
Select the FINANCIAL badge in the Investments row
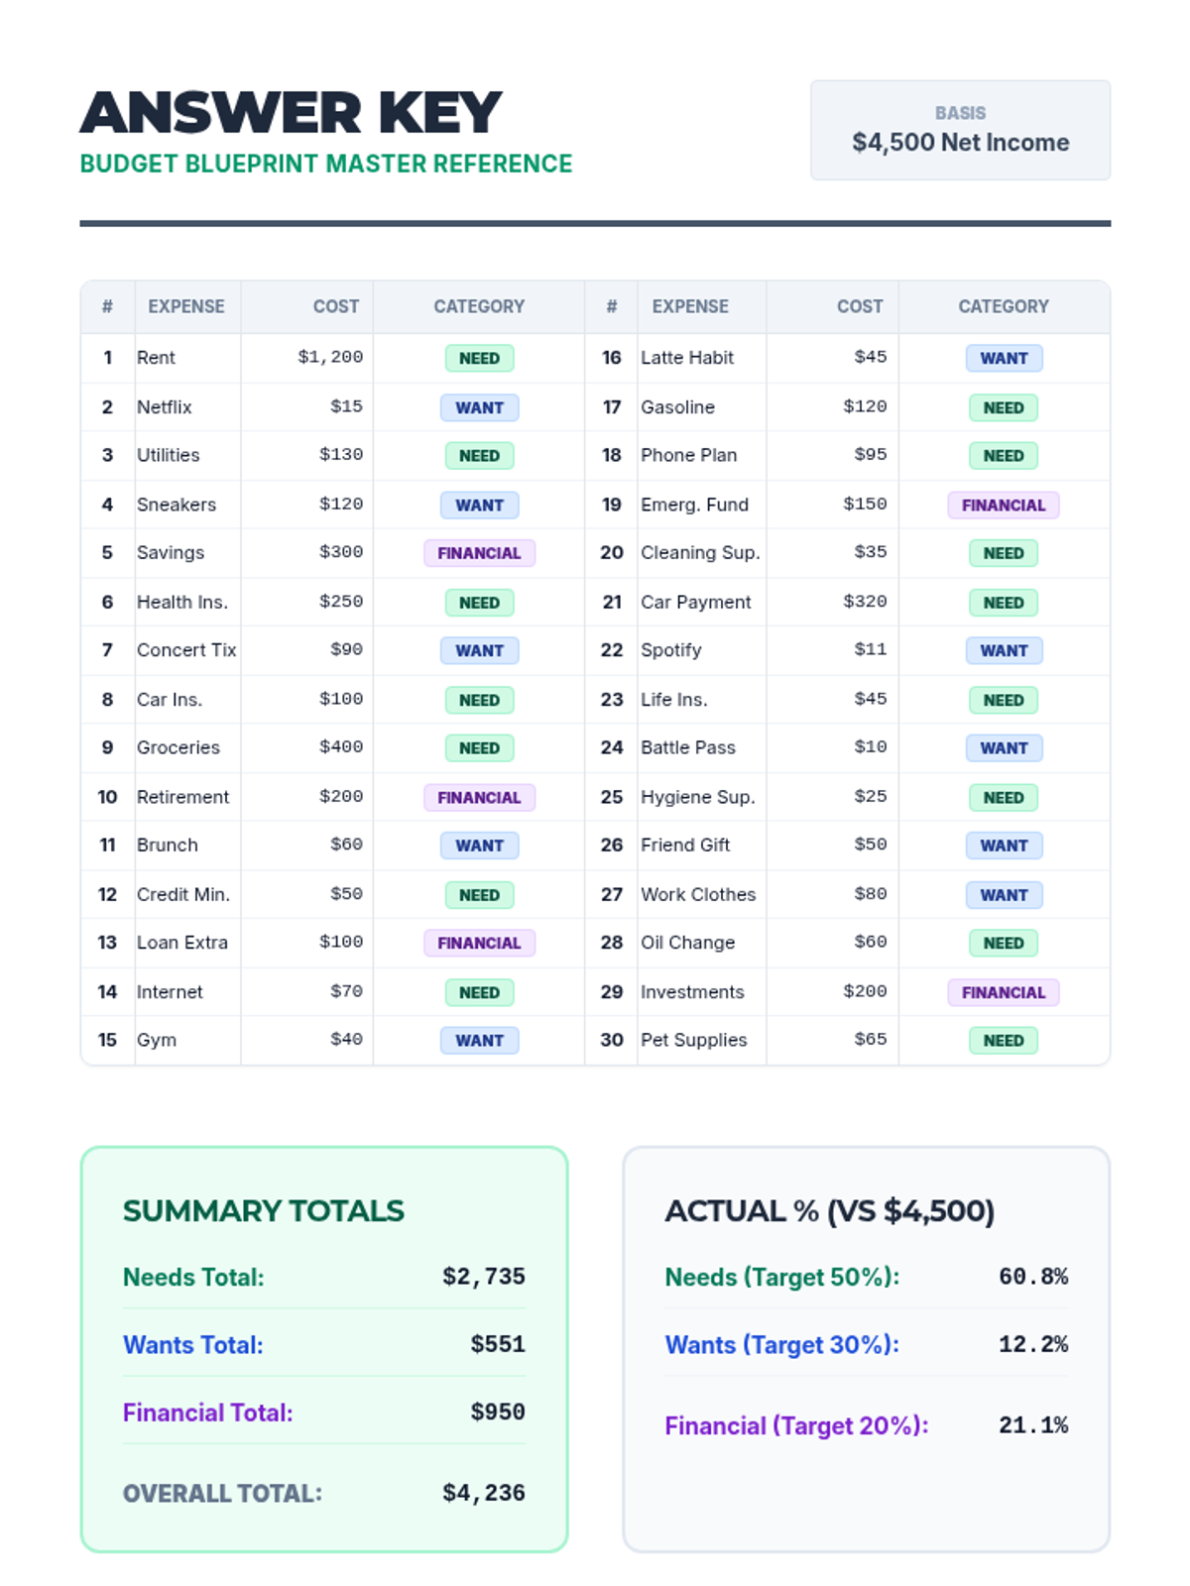(x=1003, y=992)
